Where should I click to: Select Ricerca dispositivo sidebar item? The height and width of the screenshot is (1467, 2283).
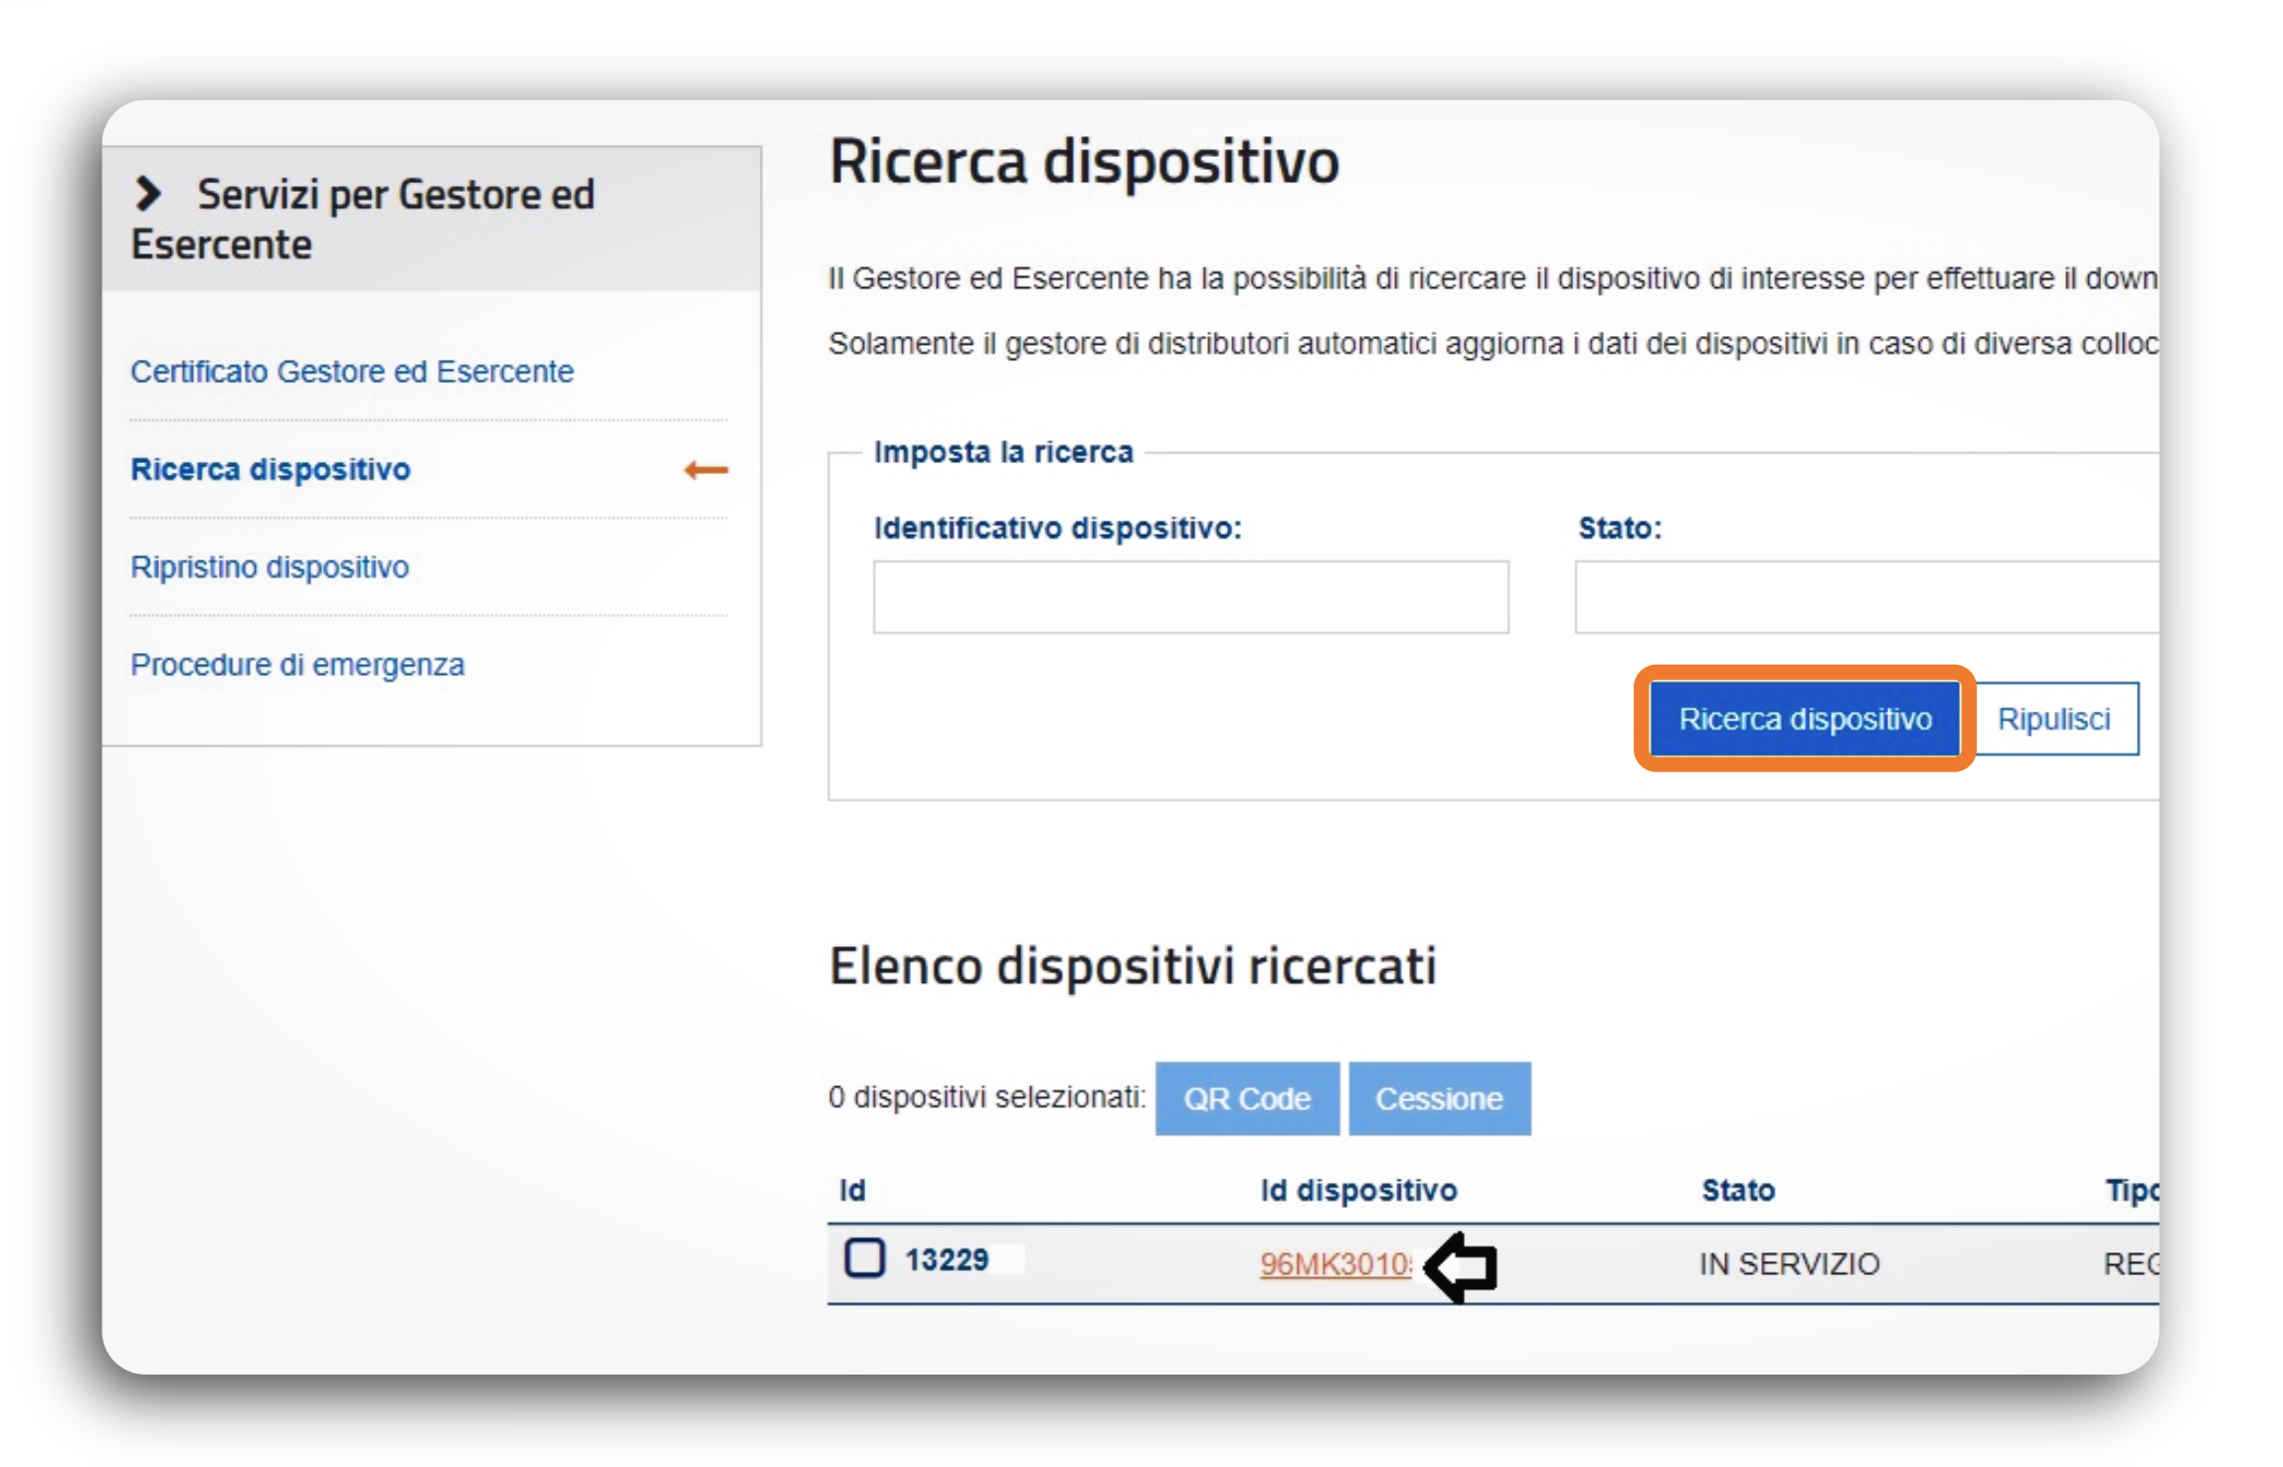270,468
